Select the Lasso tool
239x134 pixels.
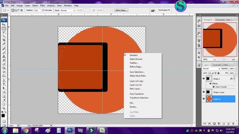point(4,32)
